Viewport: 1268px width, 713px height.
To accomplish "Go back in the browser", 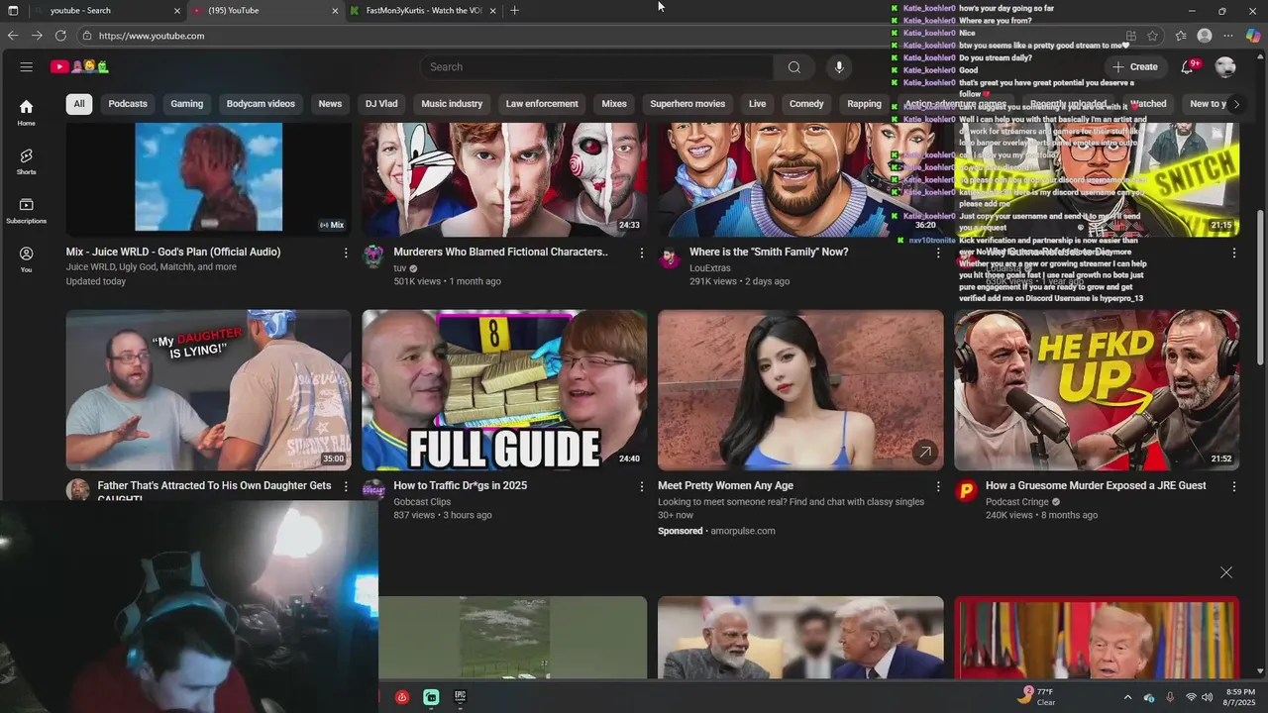I will pyautogui.click(x=13, y=36).
